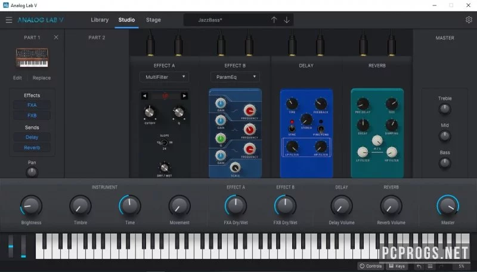Click the Part 1 synthesizer thumbnail

coord(32,57)
